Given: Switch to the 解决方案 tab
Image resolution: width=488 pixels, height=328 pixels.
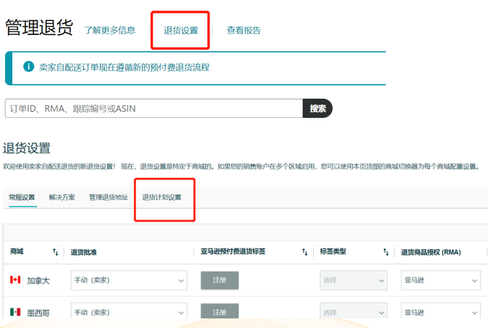Looking at the screenshot, I should coord(62,197).
